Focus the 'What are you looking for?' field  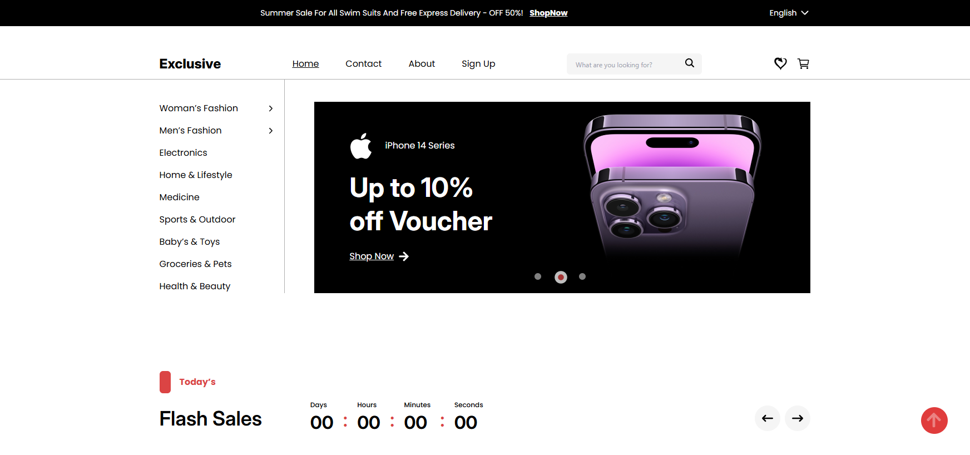tap(626, 64)
